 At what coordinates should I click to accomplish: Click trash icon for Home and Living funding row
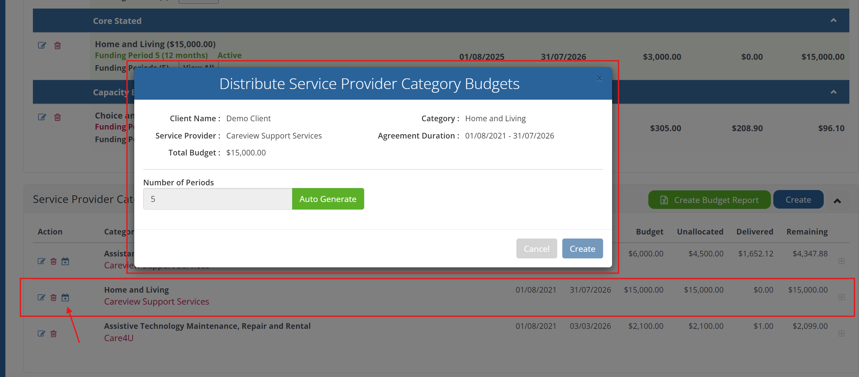(x=57, y=45)
